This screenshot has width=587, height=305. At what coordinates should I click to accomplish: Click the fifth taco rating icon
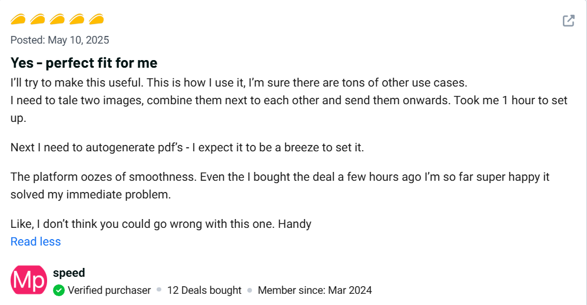96,19
